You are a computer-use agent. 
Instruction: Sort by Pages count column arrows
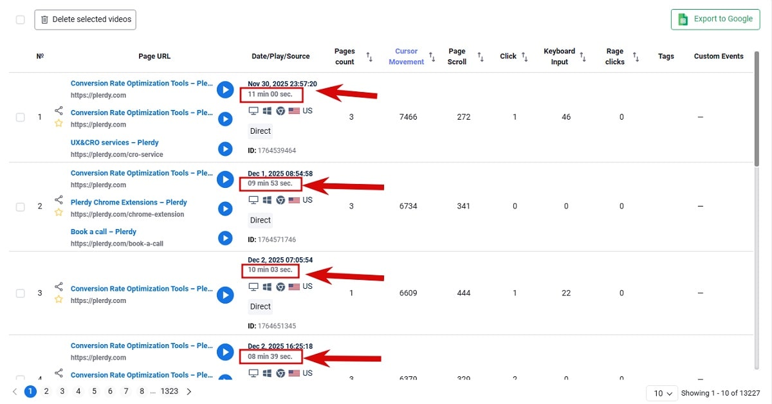pos(369,57)
